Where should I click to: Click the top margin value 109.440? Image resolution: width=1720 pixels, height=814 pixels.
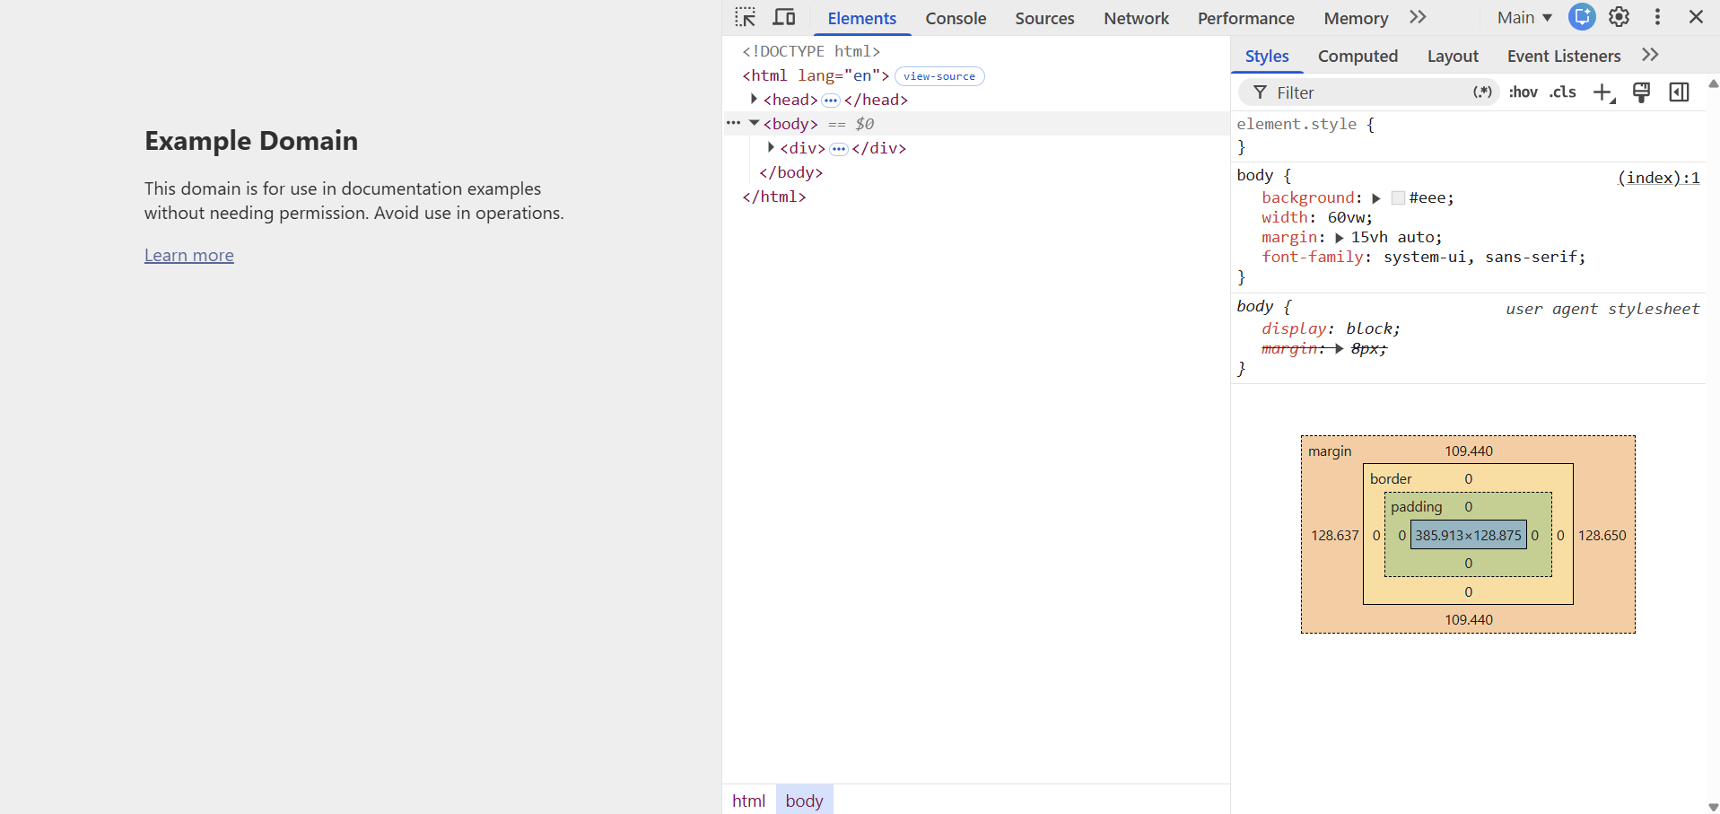click(x=1469, y=451)
